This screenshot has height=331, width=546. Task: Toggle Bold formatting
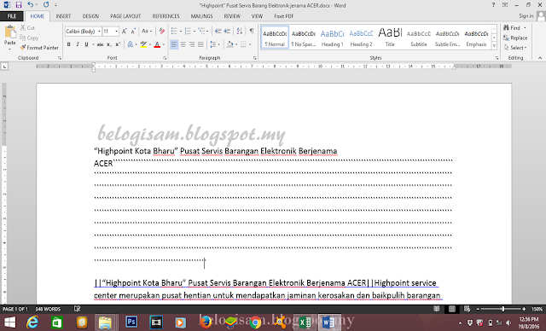(x=68, y=44)
